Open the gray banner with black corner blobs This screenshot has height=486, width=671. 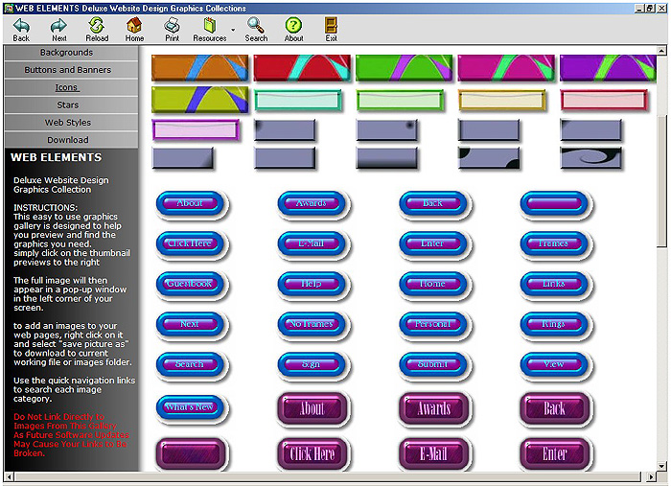coord(489,158)
